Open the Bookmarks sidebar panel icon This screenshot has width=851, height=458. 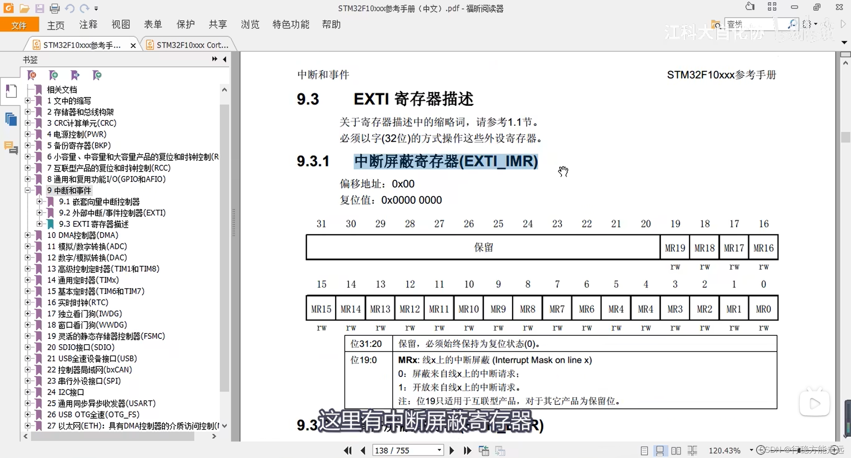(x=11, y=91)
